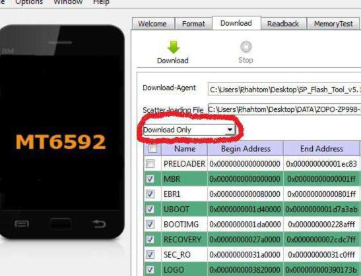Click the End Address column header

coord(321,149)
